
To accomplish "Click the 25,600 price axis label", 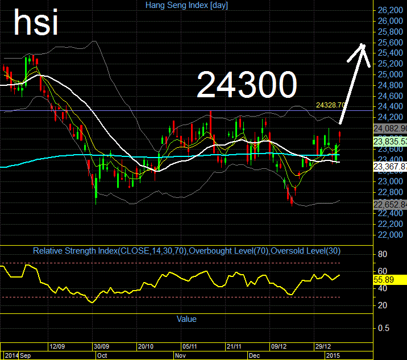I will 390,43.
